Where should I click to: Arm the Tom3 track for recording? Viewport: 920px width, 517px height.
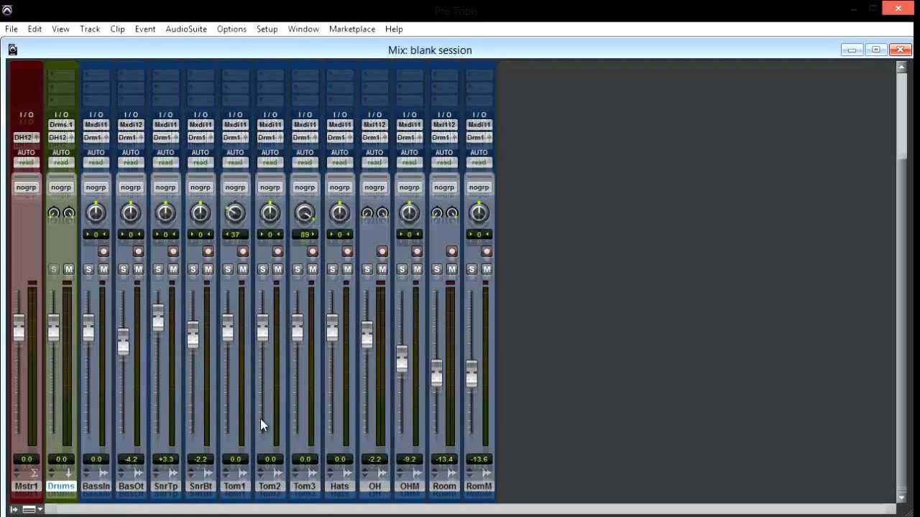(313, 251)
